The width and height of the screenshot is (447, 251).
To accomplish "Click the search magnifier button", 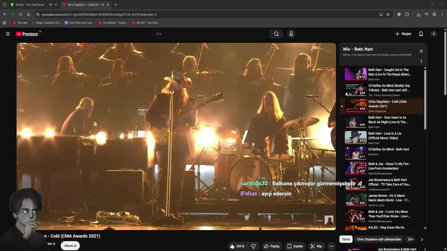I will click(x=276, y=34).
